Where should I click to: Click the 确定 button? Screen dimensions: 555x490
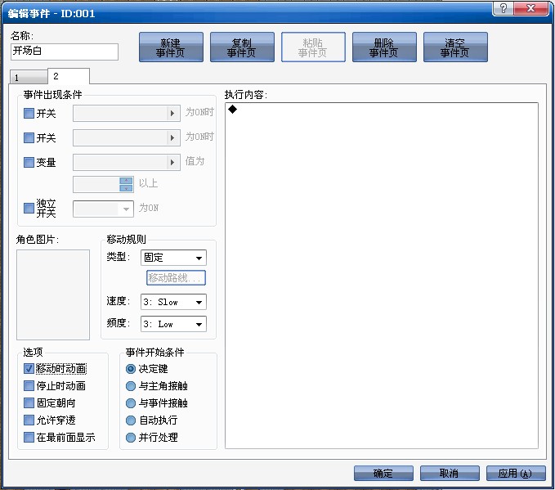[383, 474]
